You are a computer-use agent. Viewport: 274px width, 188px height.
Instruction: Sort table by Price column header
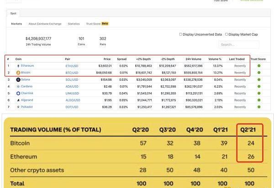pyautogui.click(x=107, y=59)
